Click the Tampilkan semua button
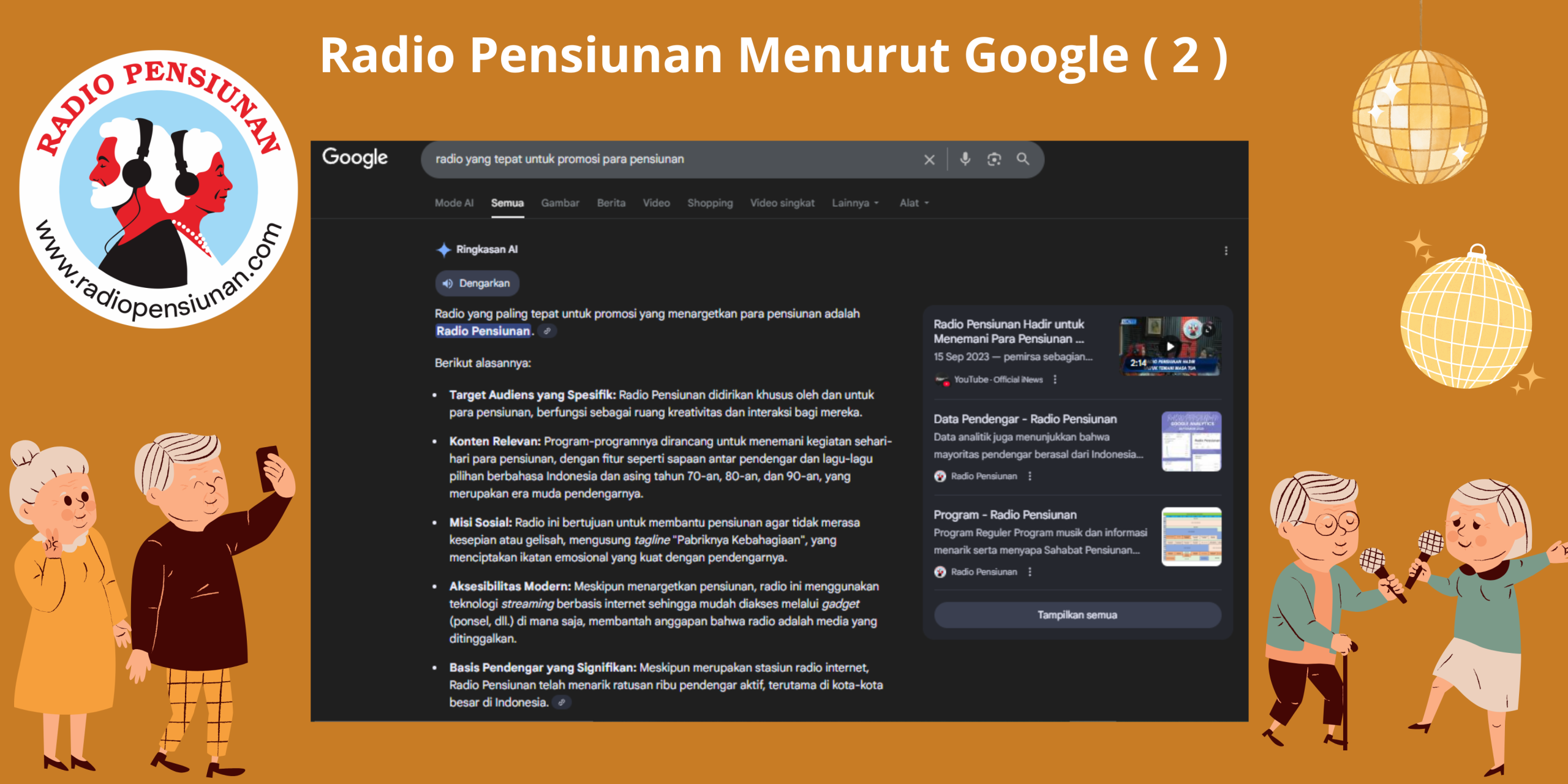The height and width of the screenshot is (784, 1568). pyautogui.click(x=1077, y=614)
